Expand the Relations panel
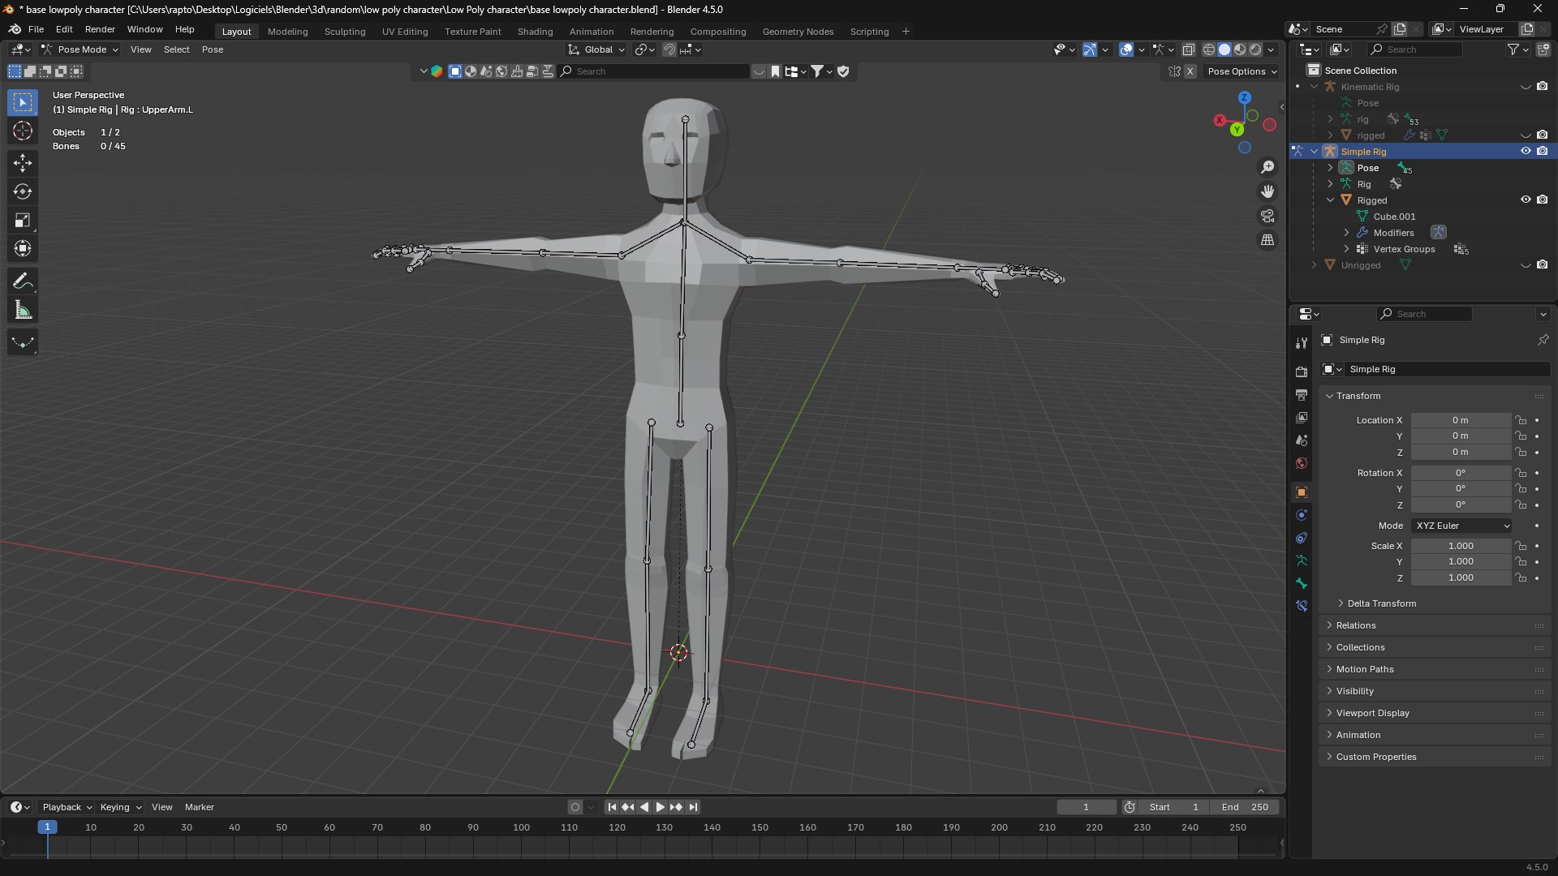This screenshot has height=876, width=1558. click(1356, 625)
